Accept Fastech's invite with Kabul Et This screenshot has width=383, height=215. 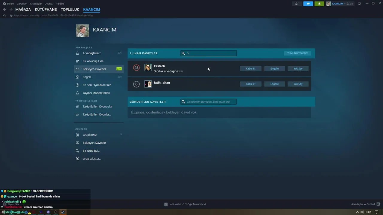(x=251, y=69)
